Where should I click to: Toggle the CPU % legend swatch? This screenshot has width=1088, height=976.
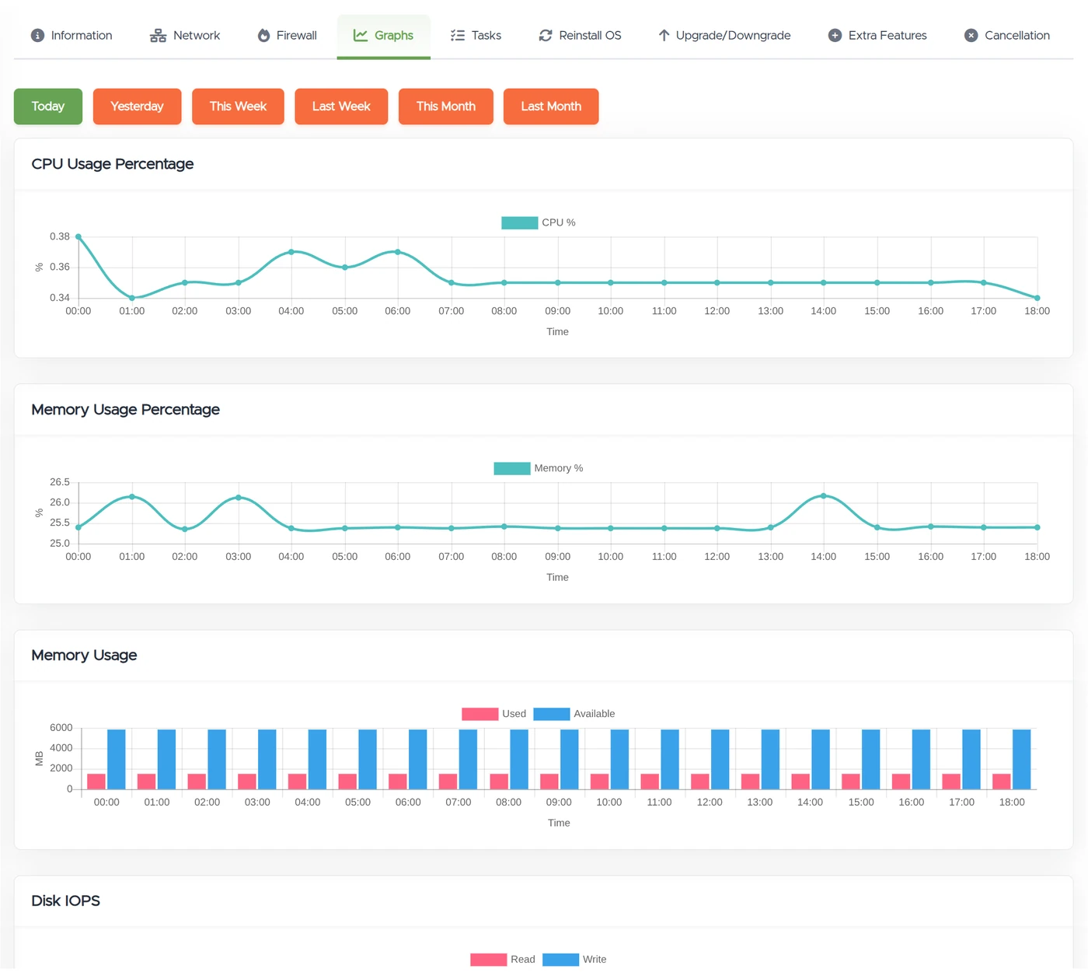(x=520, y=223)
